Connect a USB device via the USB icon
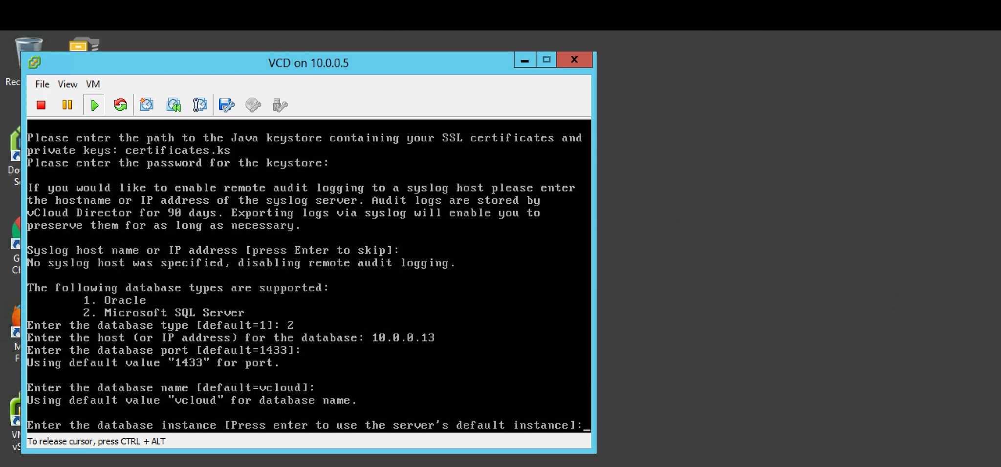Image resolution: width=1001 pixels, height=467 pixels. click(280, 105)
